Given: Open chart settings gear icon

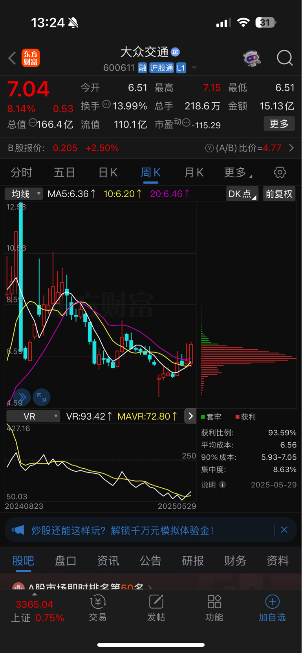Looking at the screenshot, I should pos(280,172).
